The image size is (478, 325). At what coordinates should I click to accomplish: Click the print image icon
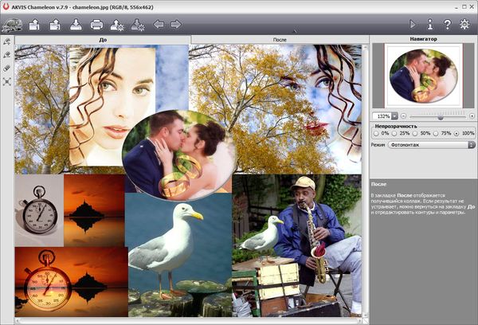96,25
